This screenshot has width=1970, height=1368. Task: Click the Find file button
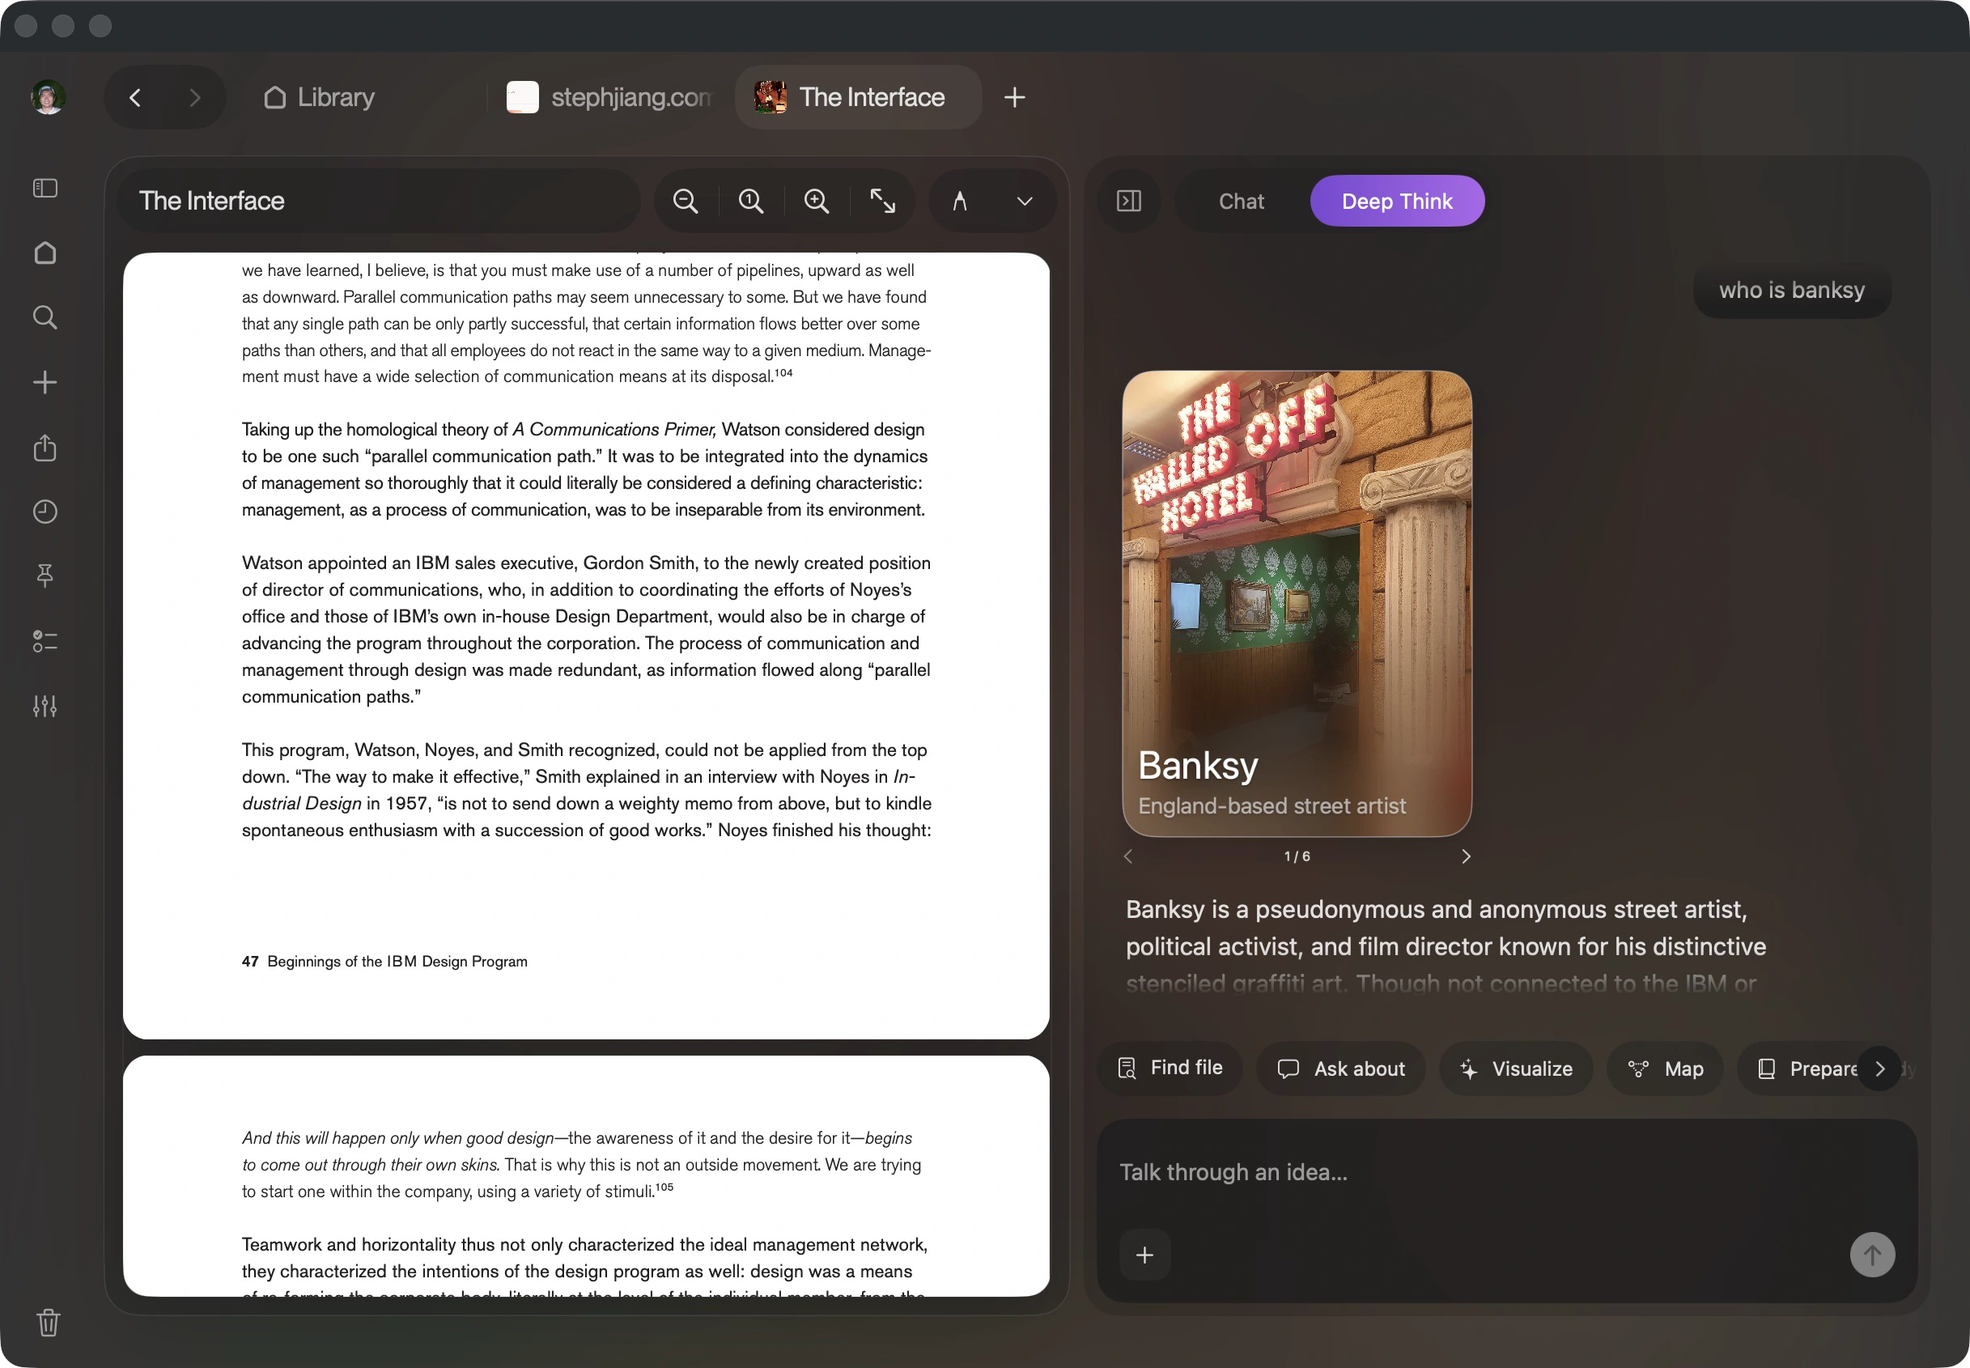(x=1170, y=1068)
